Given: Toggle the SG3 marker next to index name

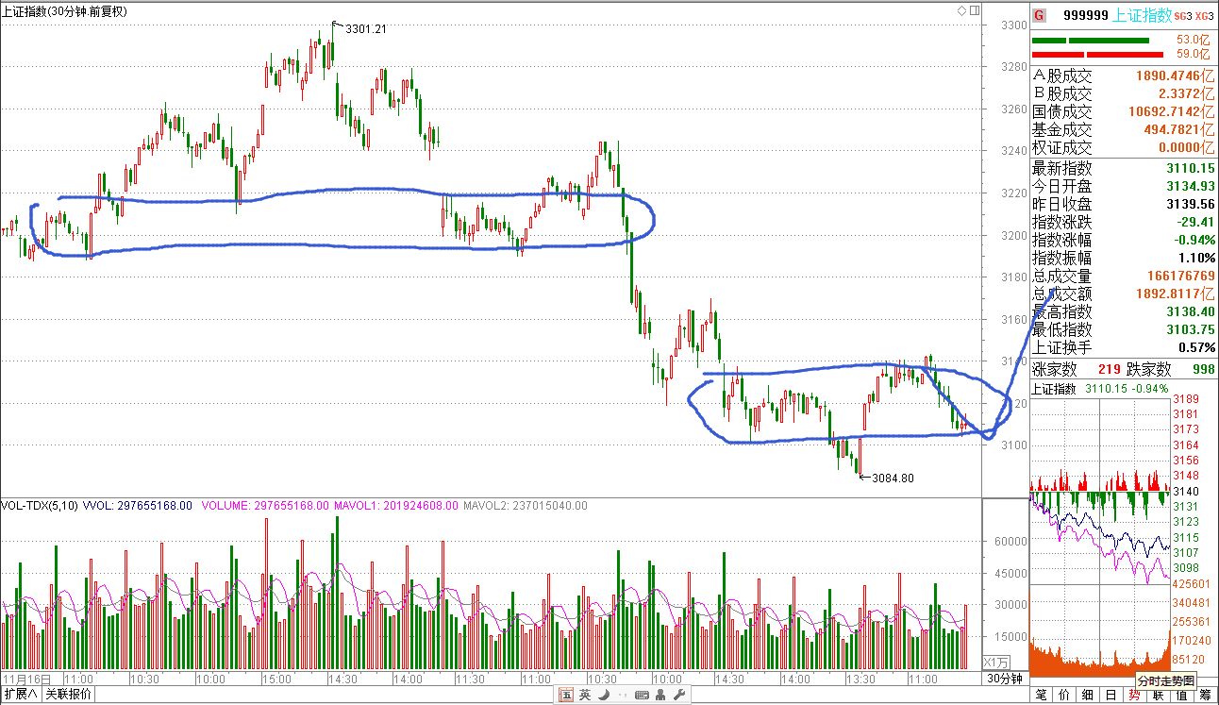Looking at the screenshot, I should click(x=1183, y=16).
